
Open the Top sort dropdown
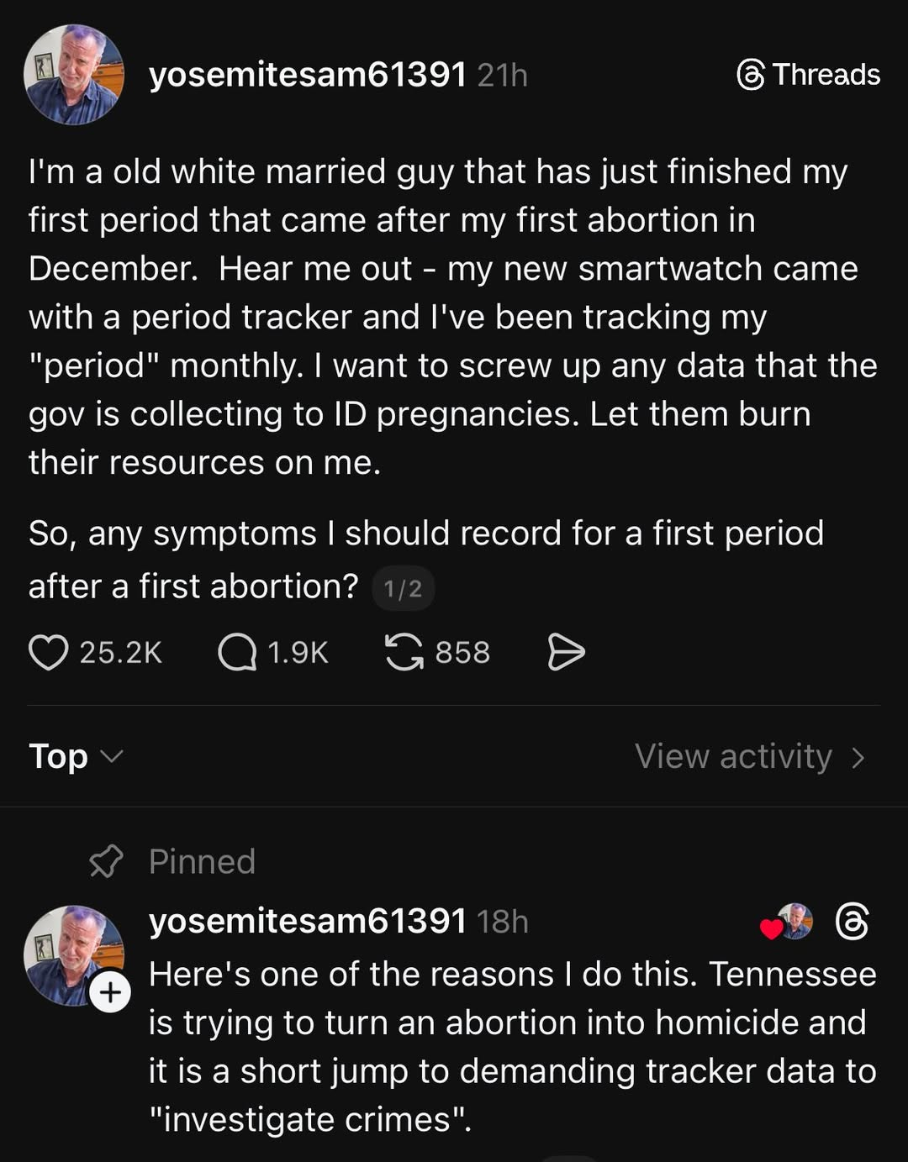pos(76,756)
